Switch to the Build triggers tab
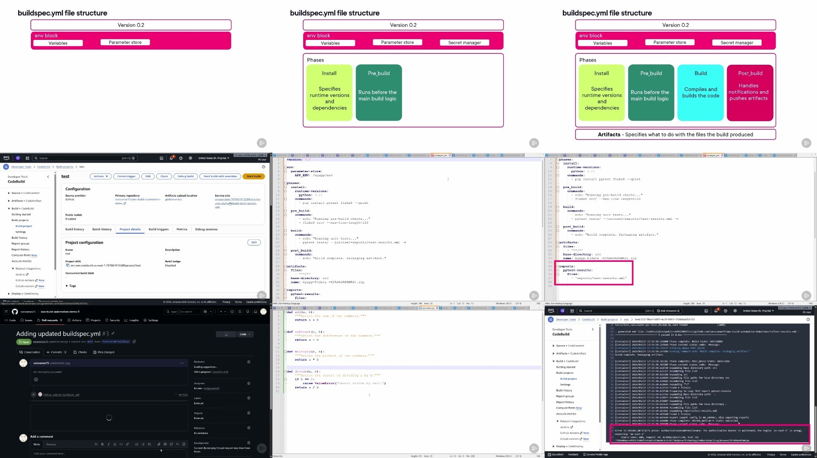817x458 pixels. pyautogui.click(x=158, y=229)
